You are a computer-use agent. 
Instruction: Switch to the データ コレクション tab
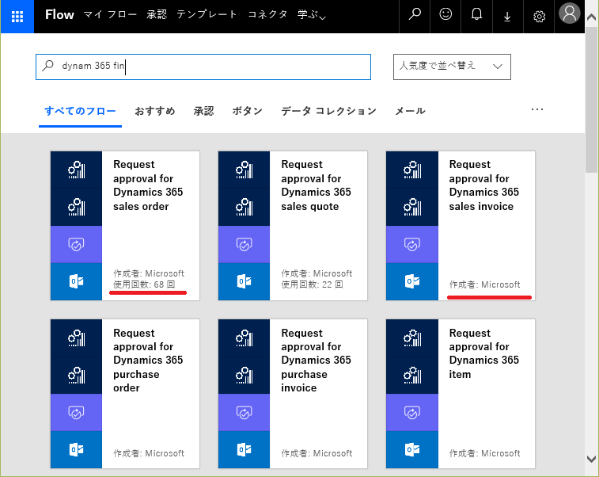pyautogui.click(x=328, y=111)
